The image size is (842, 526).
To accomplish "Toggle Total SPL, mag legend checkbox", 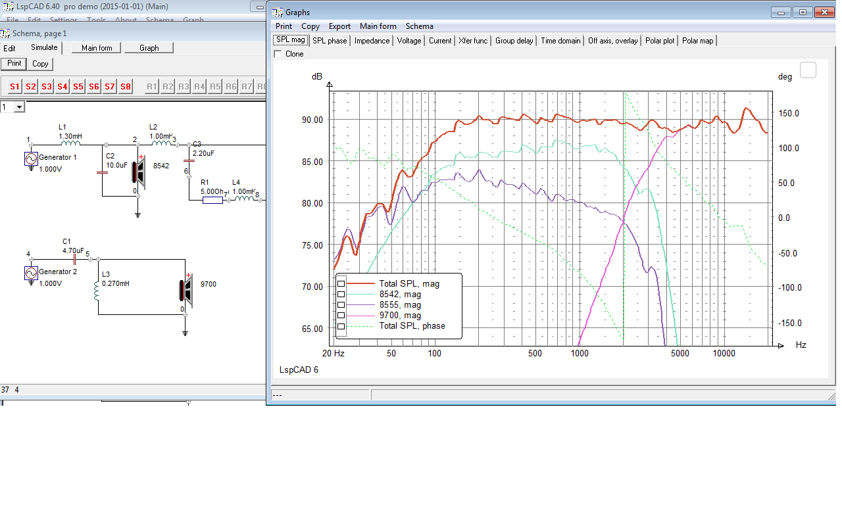I will (x=341, y=283).
